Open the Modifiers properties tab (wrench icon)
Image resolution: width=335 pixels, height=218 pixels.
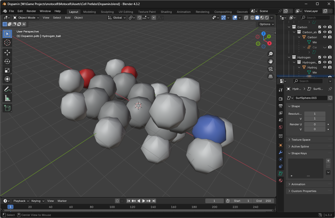click(281, 152)
